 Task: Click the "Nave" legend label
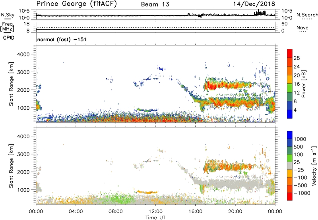tap(302, 27)
